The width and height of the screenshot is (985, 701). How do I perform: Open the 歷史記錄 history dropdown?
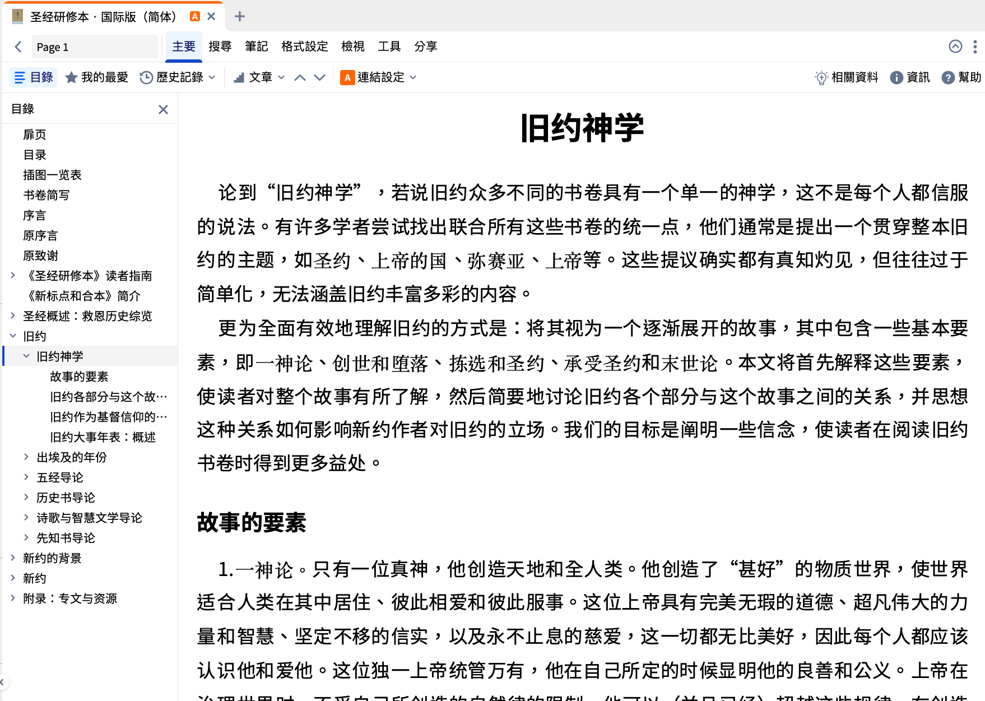coord(178,77)
